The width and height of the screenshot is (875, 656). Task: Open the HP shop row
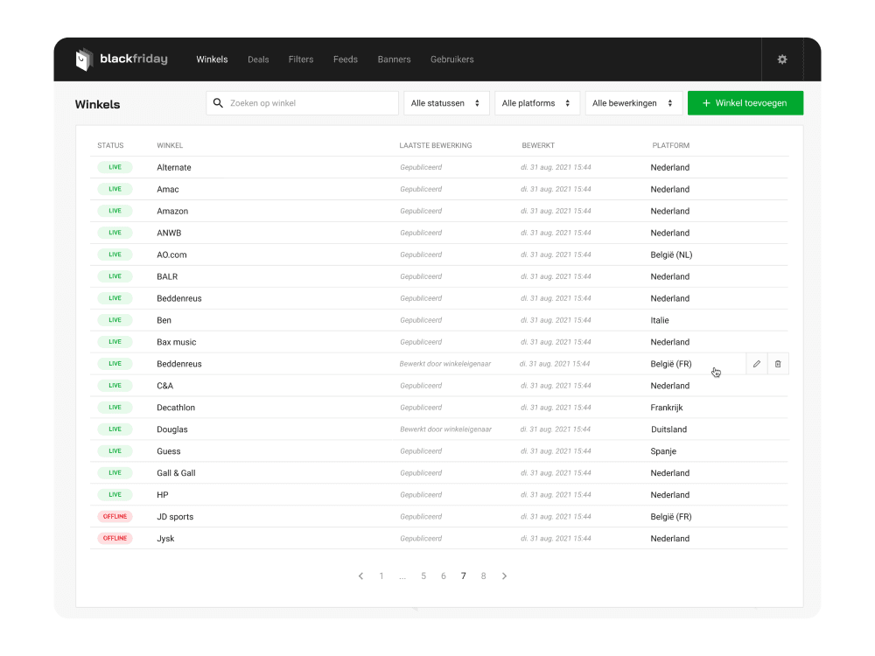(439, 495)
